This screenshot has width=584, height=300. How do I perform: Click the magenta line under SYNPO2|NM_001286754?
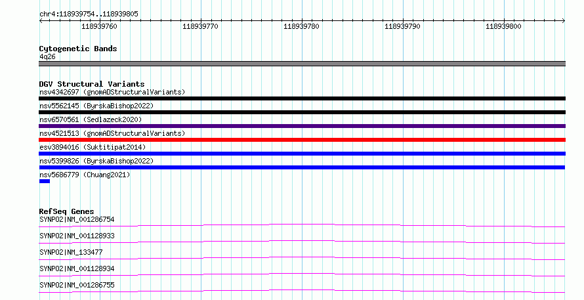[302, 225]
